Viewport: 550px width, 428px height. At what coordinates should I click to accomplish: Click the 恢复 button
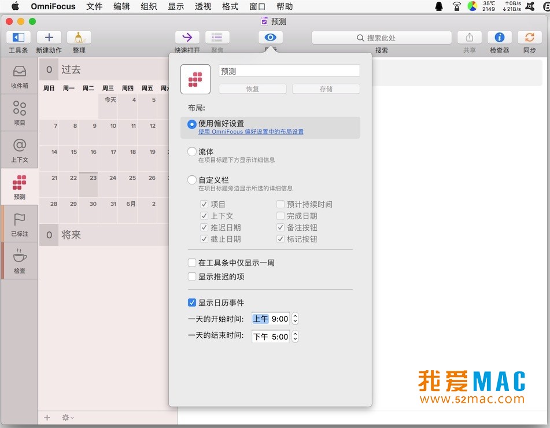[253, 88]
